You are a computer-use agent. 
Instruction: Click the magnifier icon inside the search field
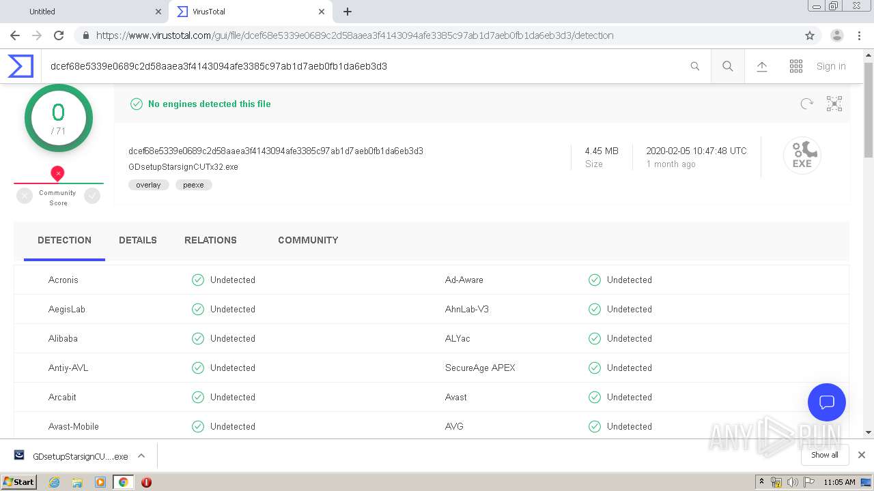point(695,66)
